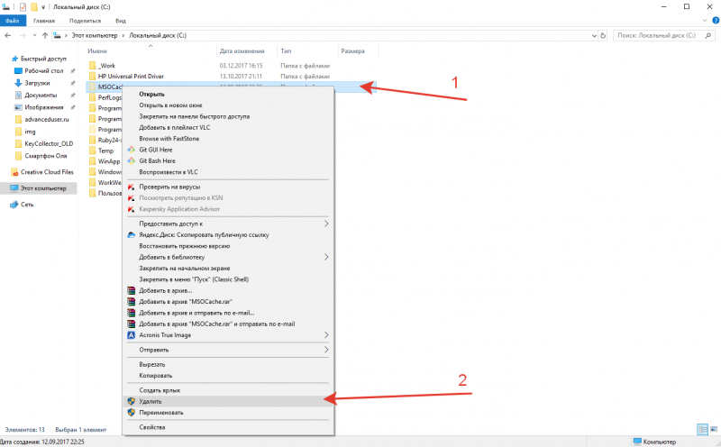The image size is (721, 447).
Task: Open address bar history dropdown
Action: (x=594, y=35)
